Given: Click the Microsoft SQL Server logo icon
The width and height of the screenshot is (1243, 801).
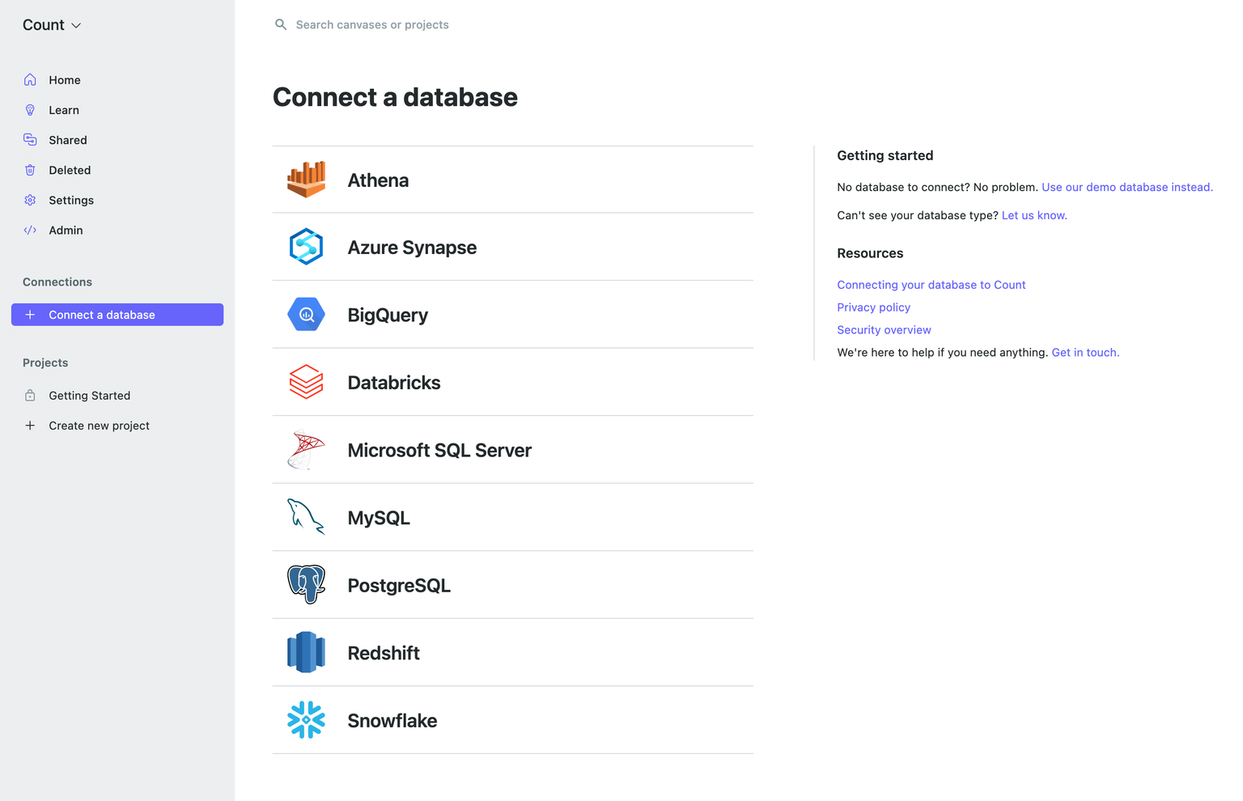Looking at the screenshot, I should point(306,450).
